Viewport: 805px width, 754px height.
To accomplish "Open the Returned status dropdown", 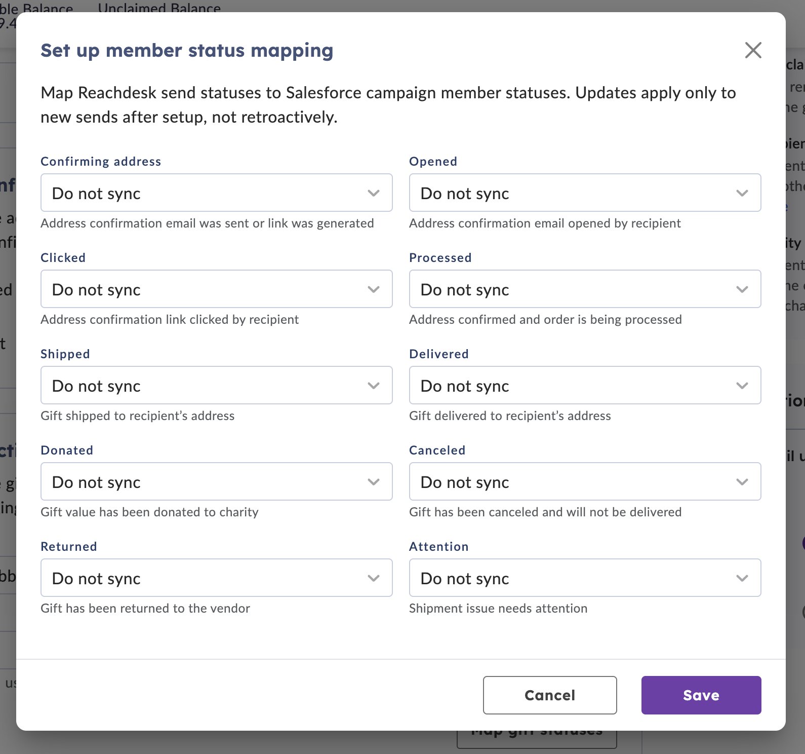I will (216, 578).
